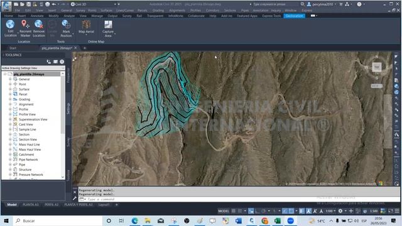The image size is (402, 226).
Task: Click the Open folder icon in quick access toolbar
Action: (22, 4)
